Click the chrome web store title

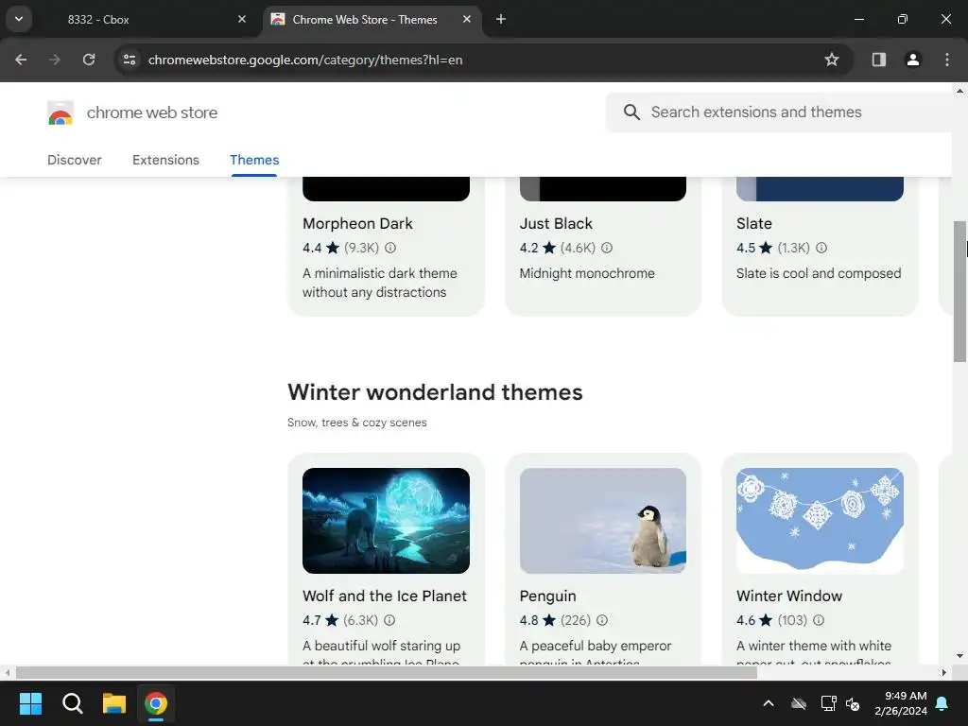click(152, 113)
